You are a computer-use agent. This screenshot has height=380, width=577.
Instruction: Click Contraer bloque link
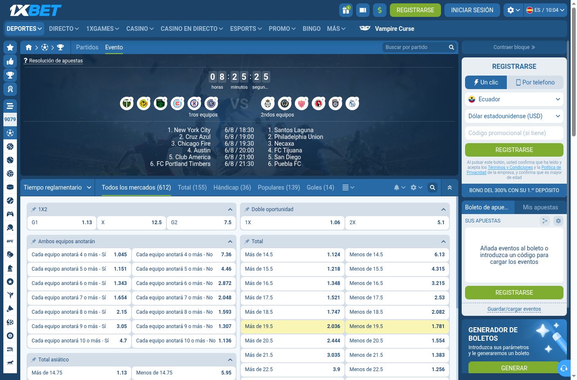pos(514,47)
